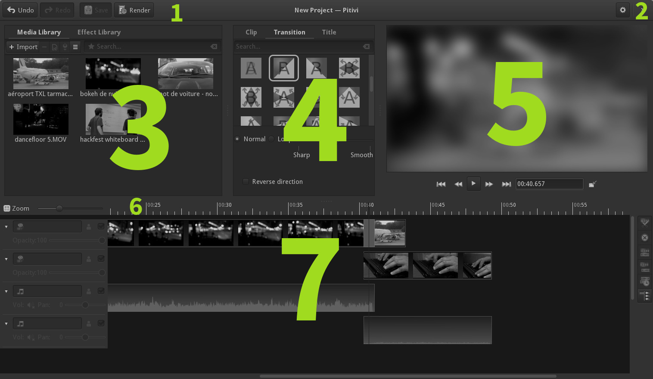Enable Reverse direction checkbox
Screen dimensions: 653x379
(246, 182)
